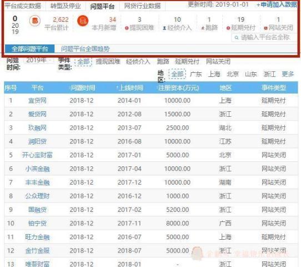Open the 国融贷 platform link
The image size is (301, 267).
click(37, 210)
